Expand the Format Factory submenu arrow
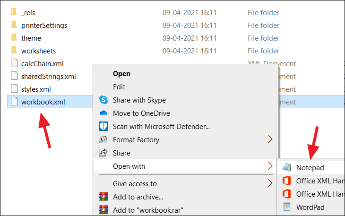This screenshot has height=216, width=345. [x=270, y=139]
